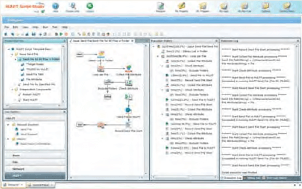The width and height of the screenshot is (302, 189).
Task: Open the blue question-mark Help icon
Action: point(56,6)
